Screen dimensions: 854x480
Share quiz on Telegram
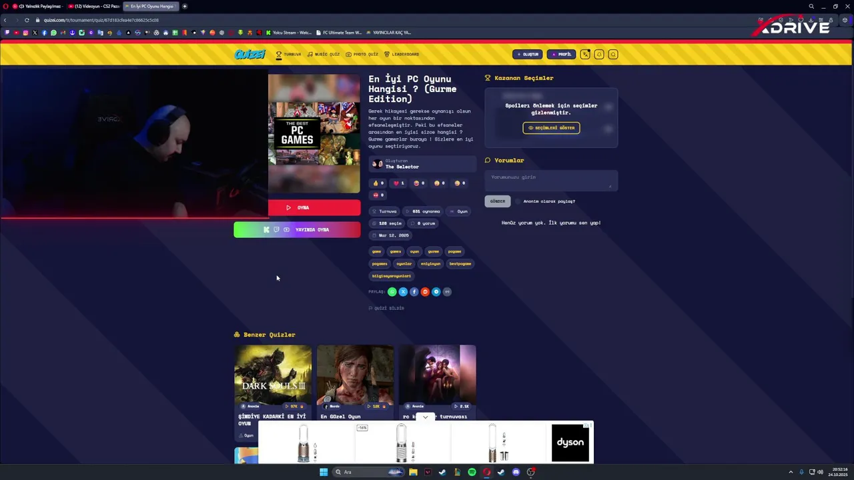pyautogui.click(x=436, y=292)
